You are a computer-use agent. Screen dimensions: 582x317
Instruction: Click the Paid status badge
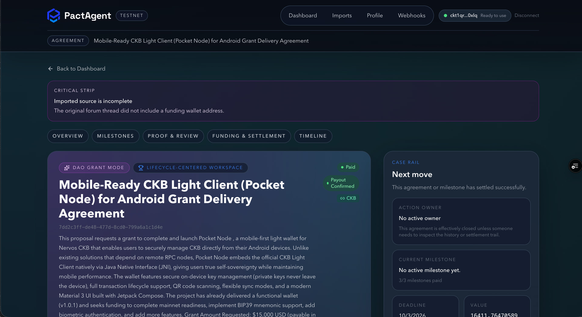coord(348,167)
